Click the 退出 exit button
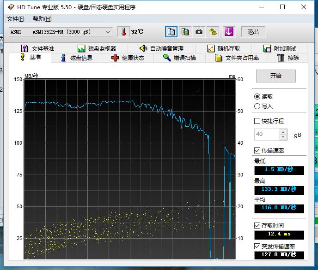318x270 pixels. click(253, 32)
